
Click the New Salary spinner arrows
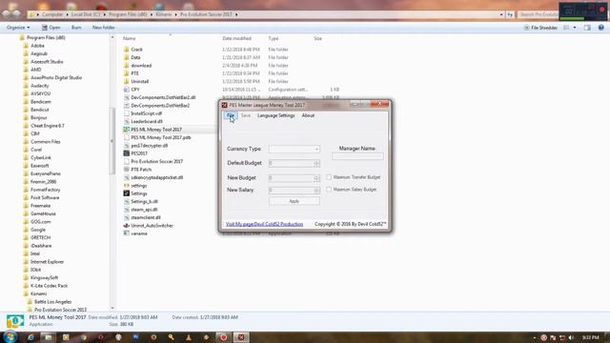click(316, 191)
